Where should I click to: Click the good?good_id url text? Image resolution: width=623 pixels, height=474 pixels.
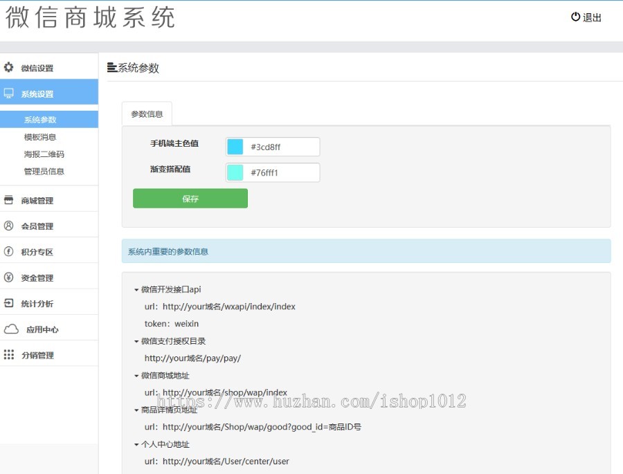tap(253, 427)
